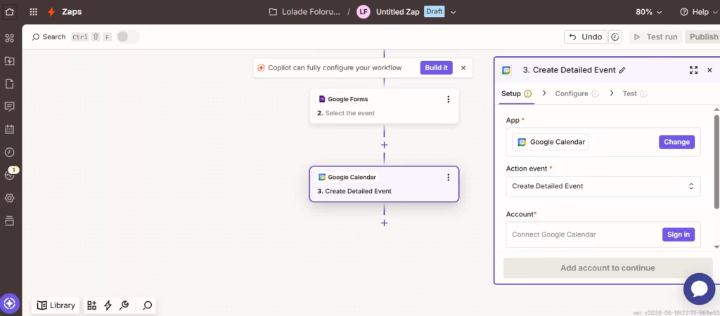Click the Zaps lightning logo

[51, 12]
